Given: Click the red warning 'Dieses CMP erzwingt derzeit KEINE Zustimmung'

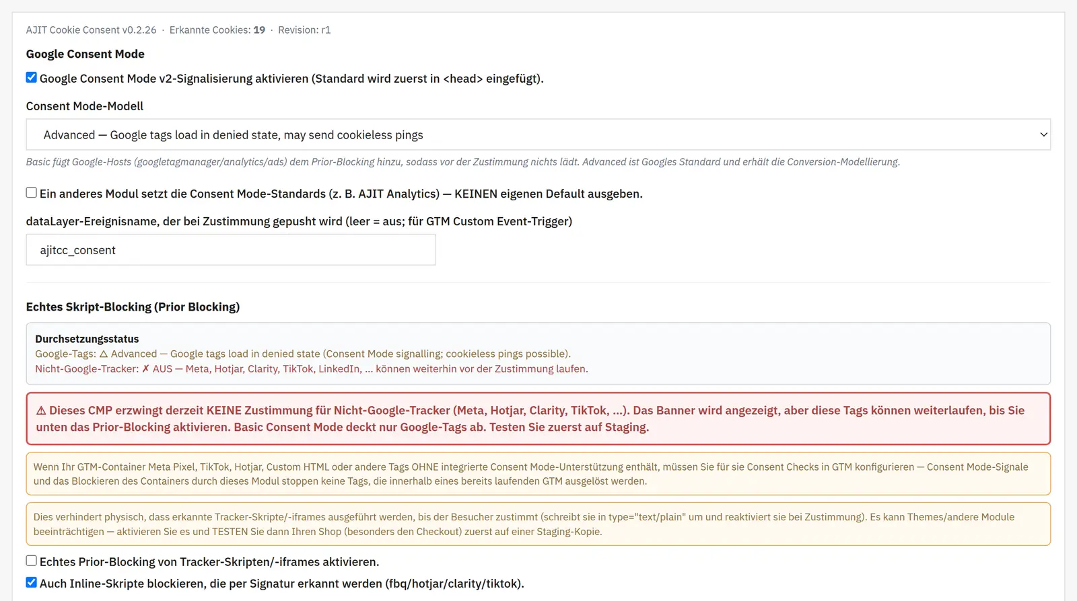Looking at the screenshot, I should tap(538, 419).
